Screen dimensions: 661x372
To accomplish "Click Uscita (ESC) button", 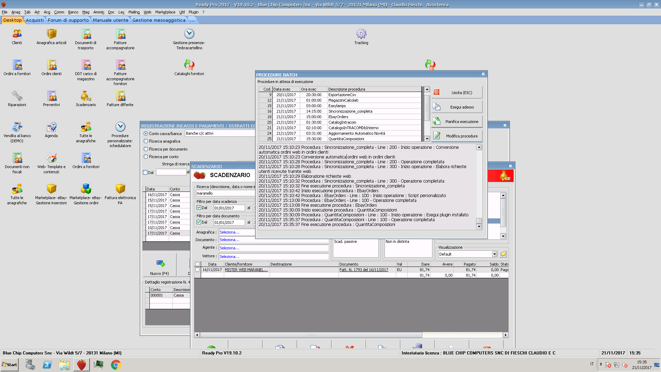I will pyautogui.click(x=457, y=92).
